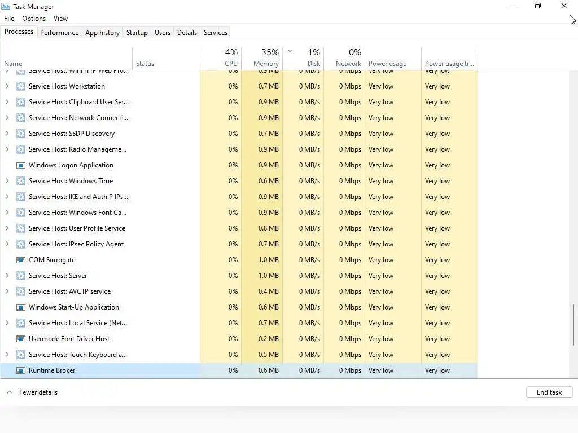Click gear icon of Service Host: Windows Font Cache

point(21,213)
